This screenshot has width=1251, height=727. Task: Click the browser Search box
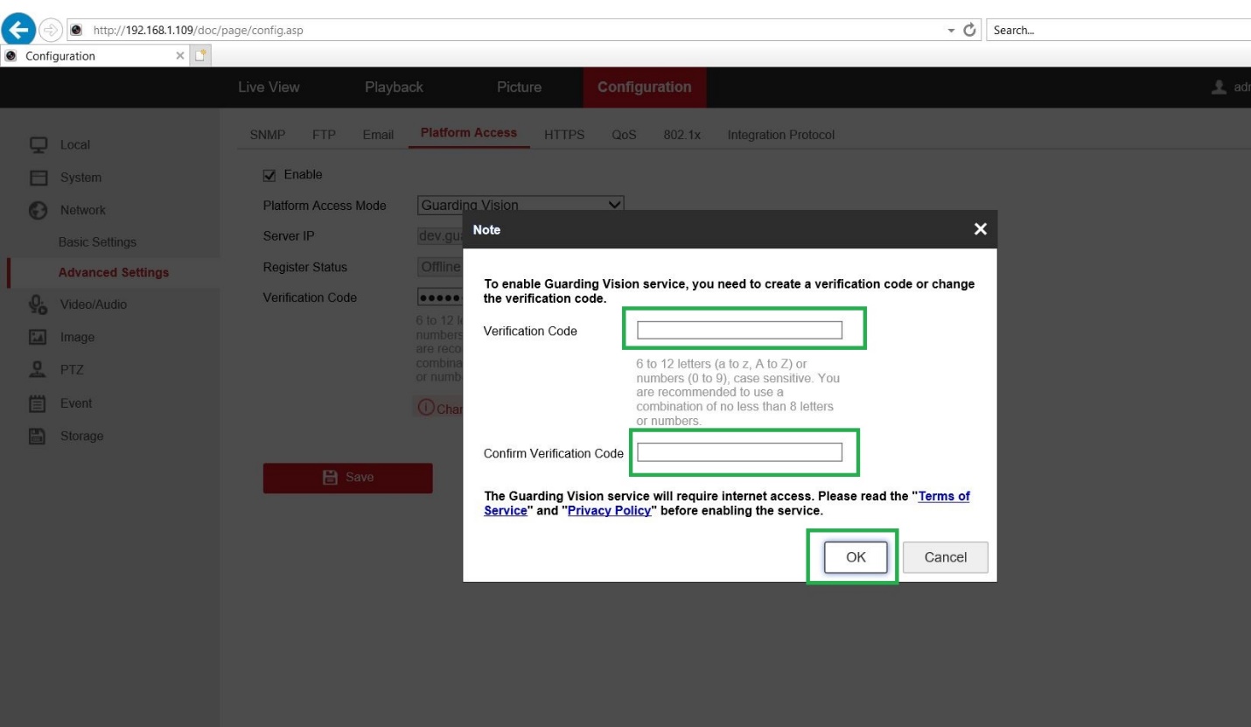pyautogui.click(x=1118, y=31)
